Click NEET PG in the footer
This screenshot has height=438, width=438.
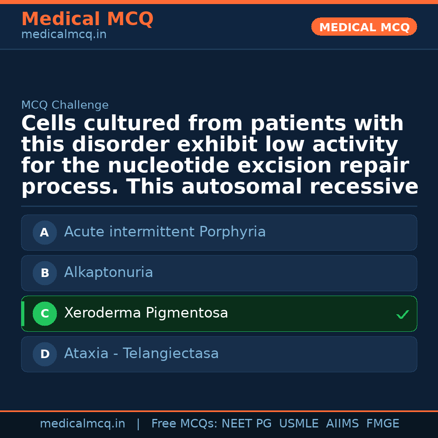pyautogui.click(x=247, y=424)
